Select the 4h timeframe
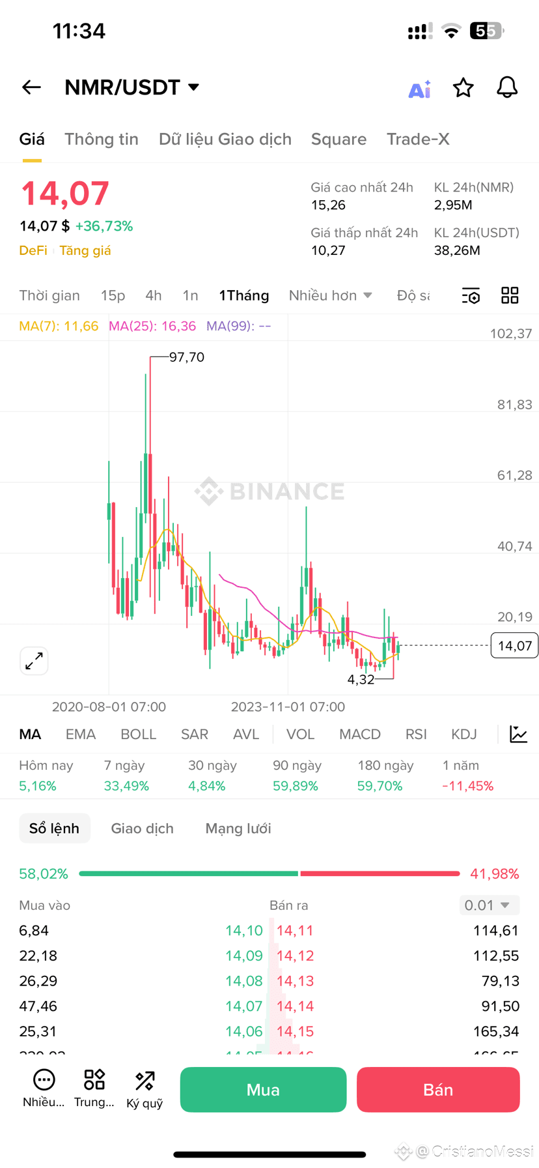The width and height of the screenshot is (539, 1168). click(154, 295)
